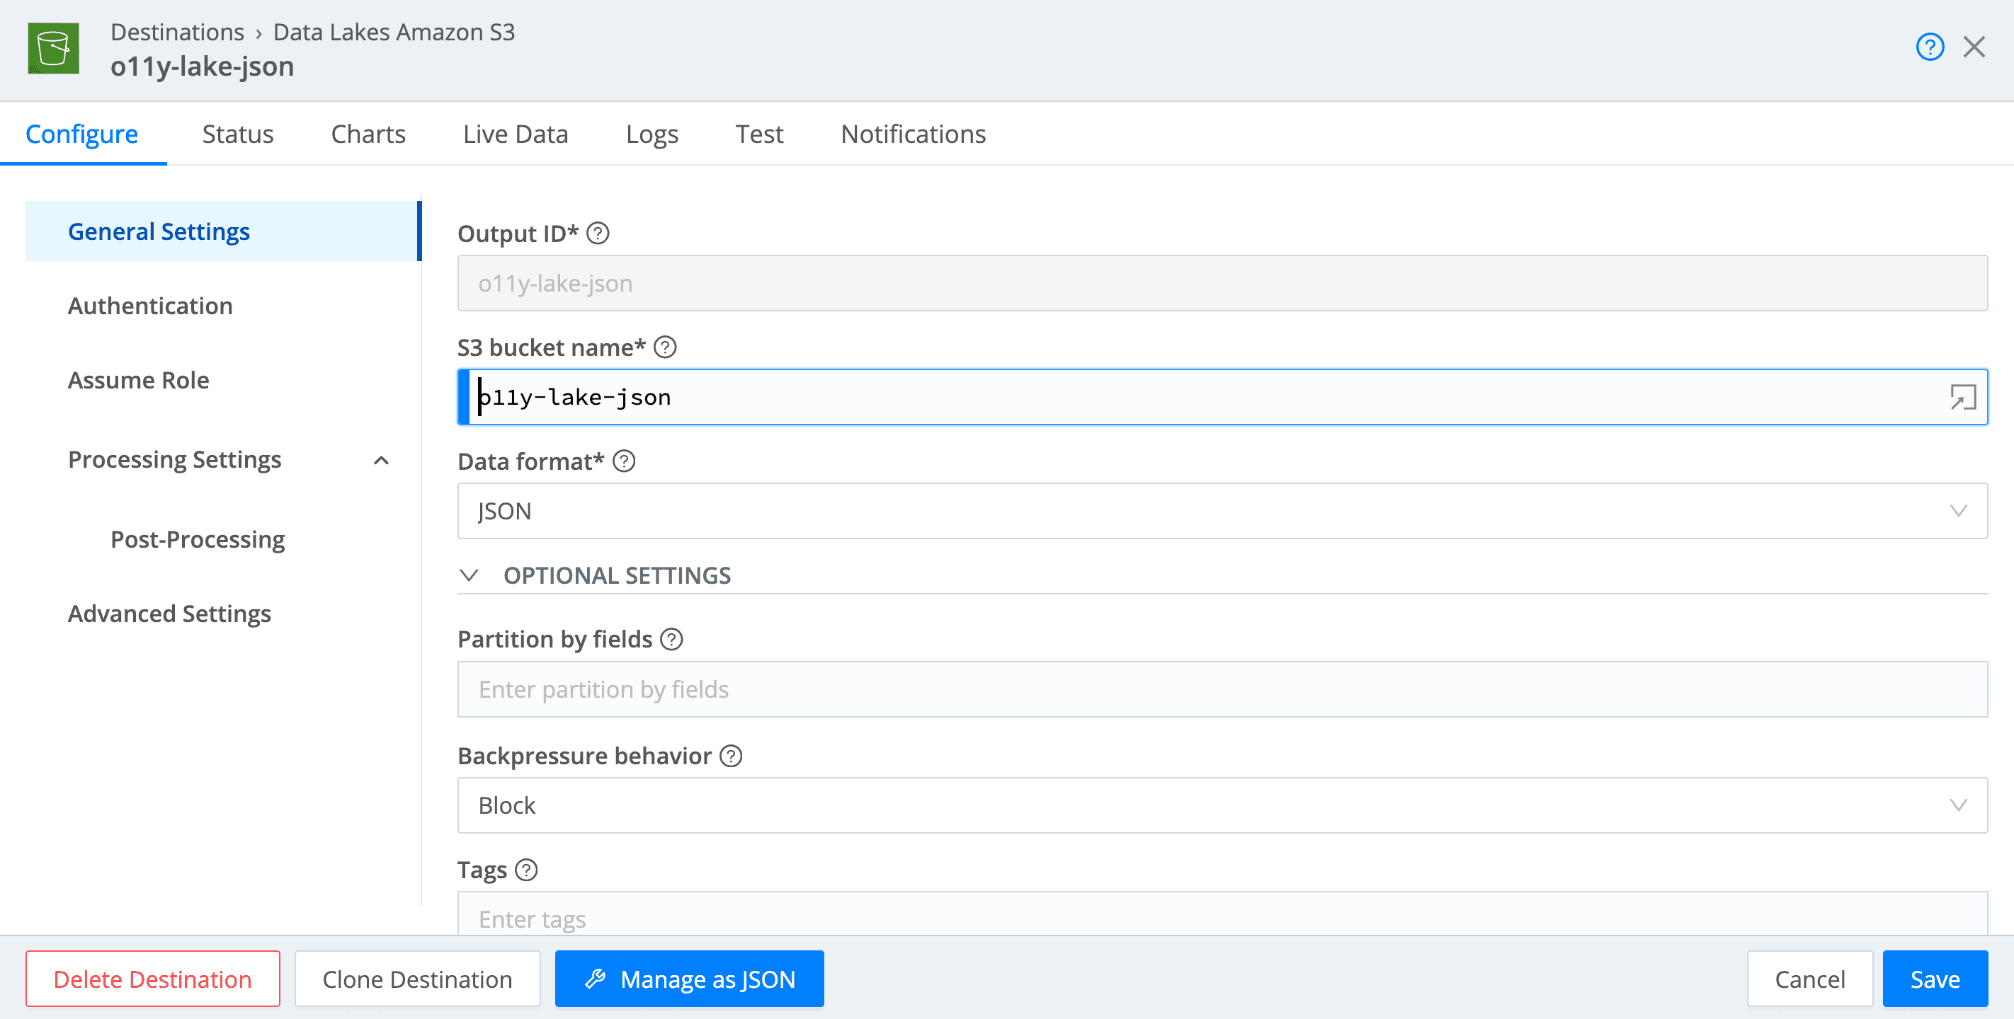Click the Partition by fields input
The width and height of the screenshot is (2014, 1019).
[1222, 689]
